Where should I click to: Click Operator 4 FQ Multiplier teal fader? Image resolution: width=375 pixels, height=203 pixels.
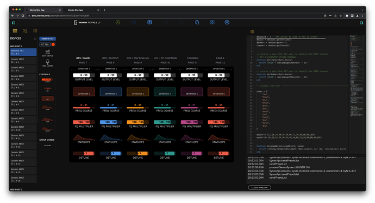165,122
